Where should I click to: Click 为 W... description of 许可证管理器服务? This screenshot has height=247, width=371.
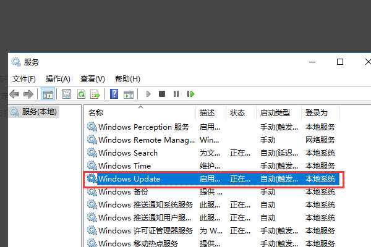(211, 231)
